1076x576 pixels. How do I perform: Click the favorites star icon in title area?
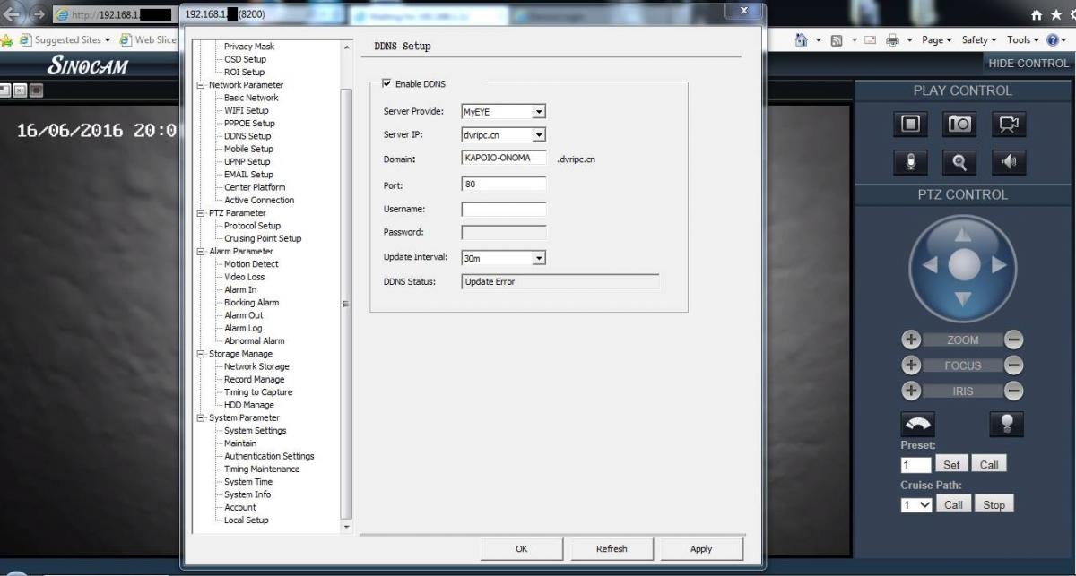[x=1054, y=15]
